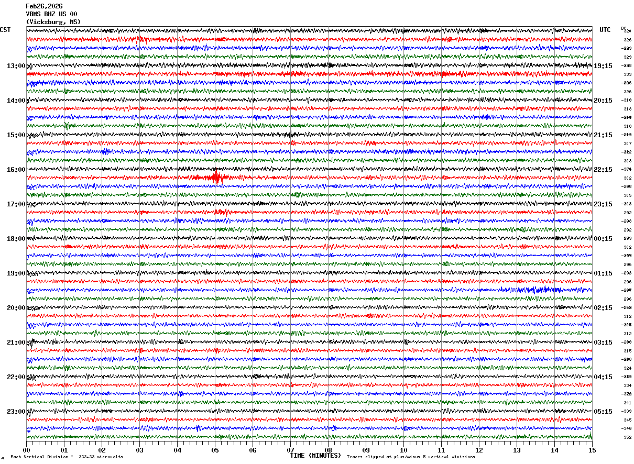
Task: Click minute tick label 15 on axis
Action: point(592,450)
